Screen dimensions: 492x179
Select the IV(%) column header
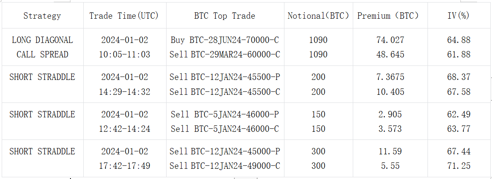pyautogui.click(x=459, y=16)
